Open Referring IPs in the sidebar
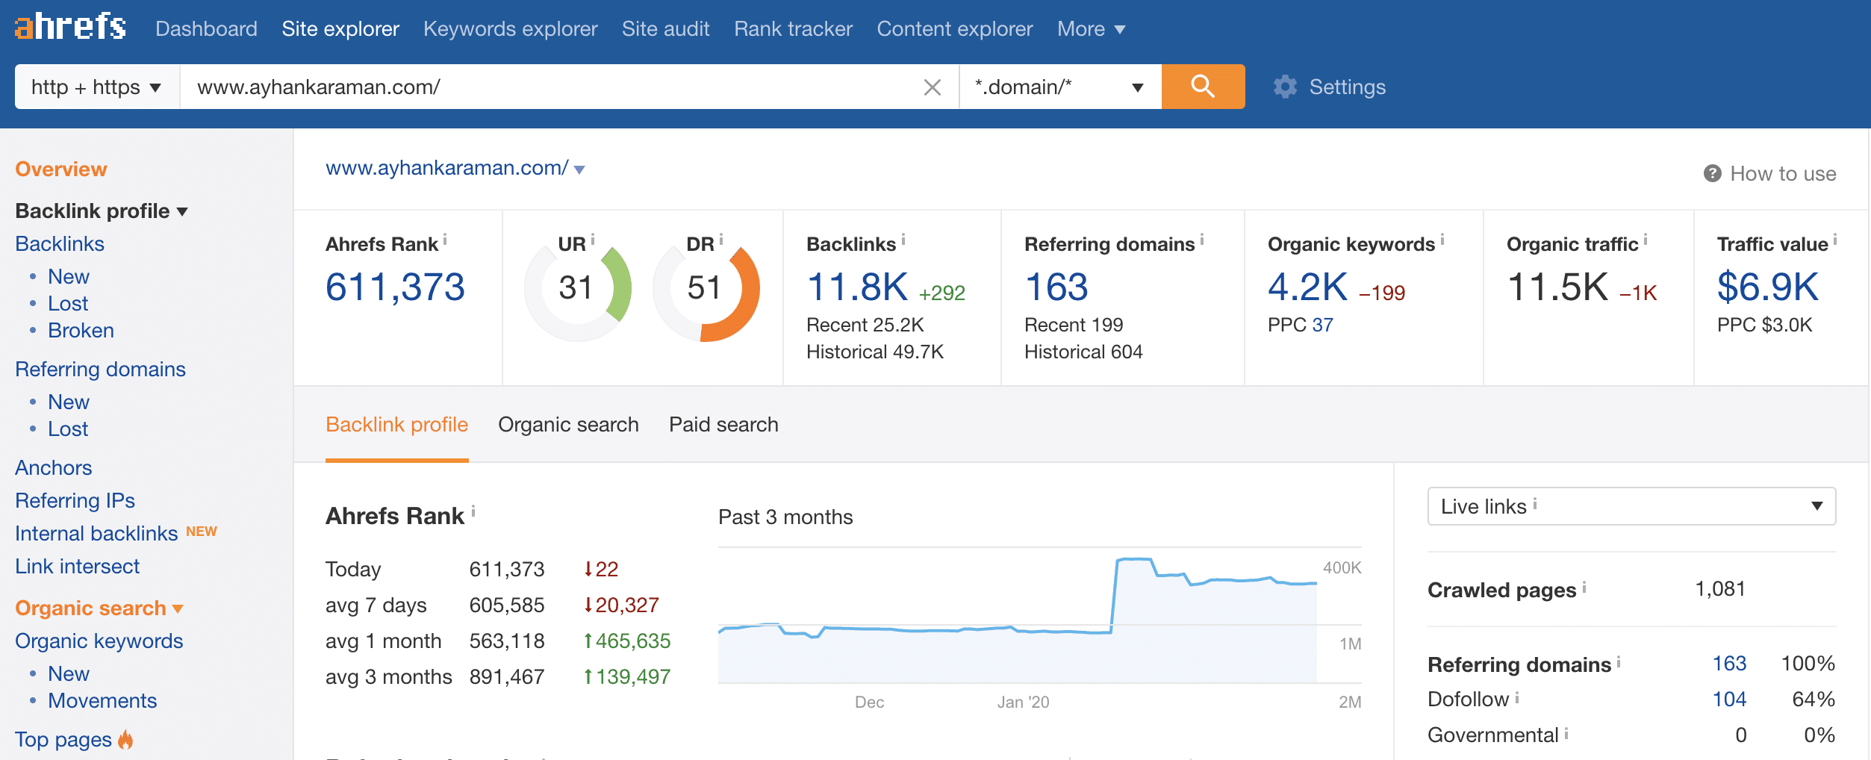 (75, 500)
